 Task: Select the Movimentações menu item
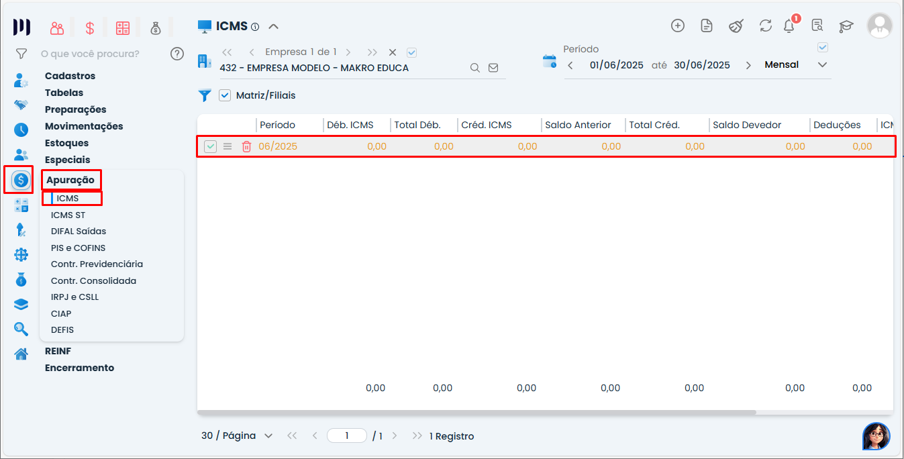[x=84, y=126]
